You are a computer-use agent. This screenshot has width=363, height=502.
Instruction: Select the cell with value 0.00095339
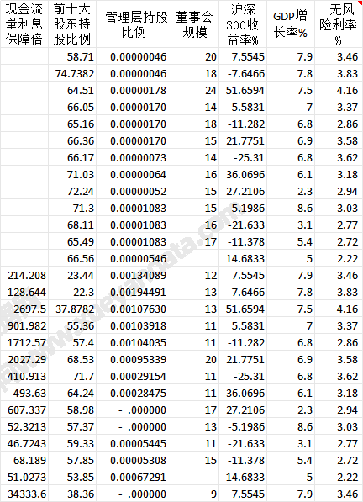tap(134, 359)
